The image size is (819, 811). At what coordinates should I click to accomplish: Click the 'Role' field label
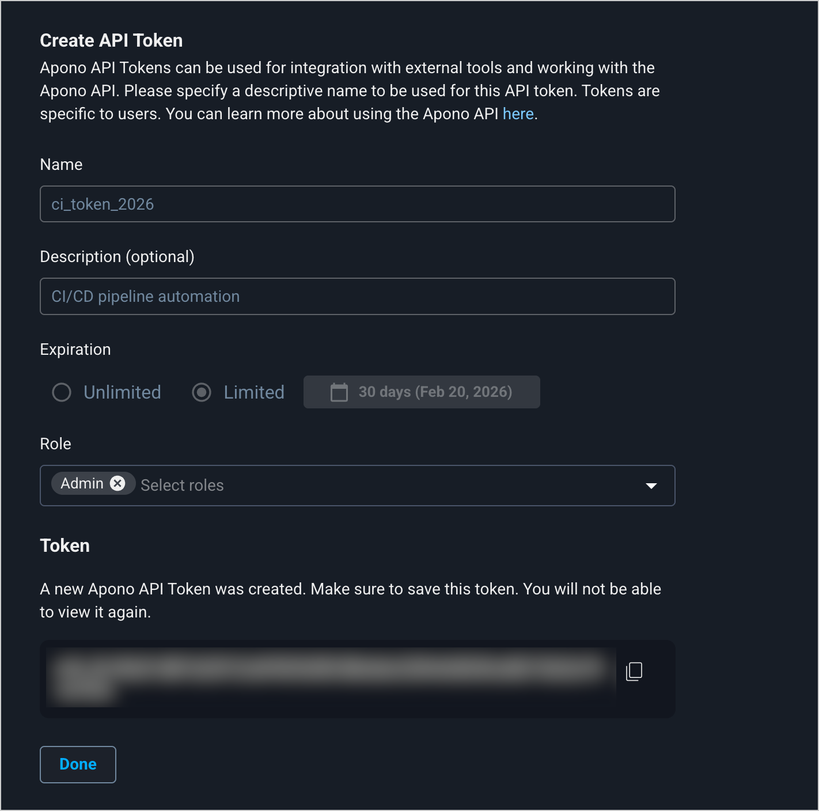point(55,444)
